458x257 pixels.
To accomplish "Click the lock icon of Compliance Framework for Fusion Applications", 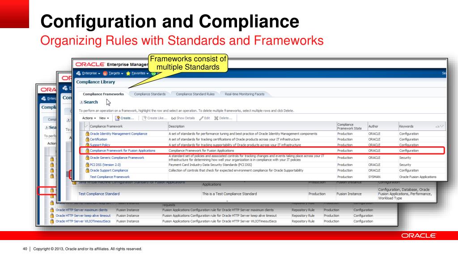I will pyautogui.click(x=87, y=151).
